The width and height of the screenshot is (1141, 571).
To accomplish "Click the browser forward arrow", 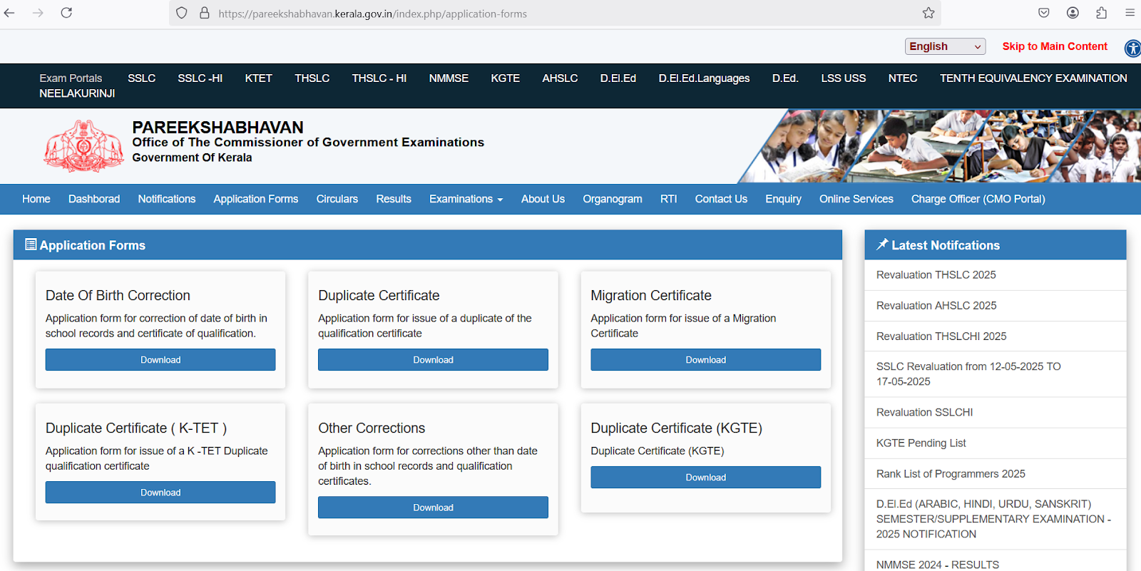I will click(38, 13).
